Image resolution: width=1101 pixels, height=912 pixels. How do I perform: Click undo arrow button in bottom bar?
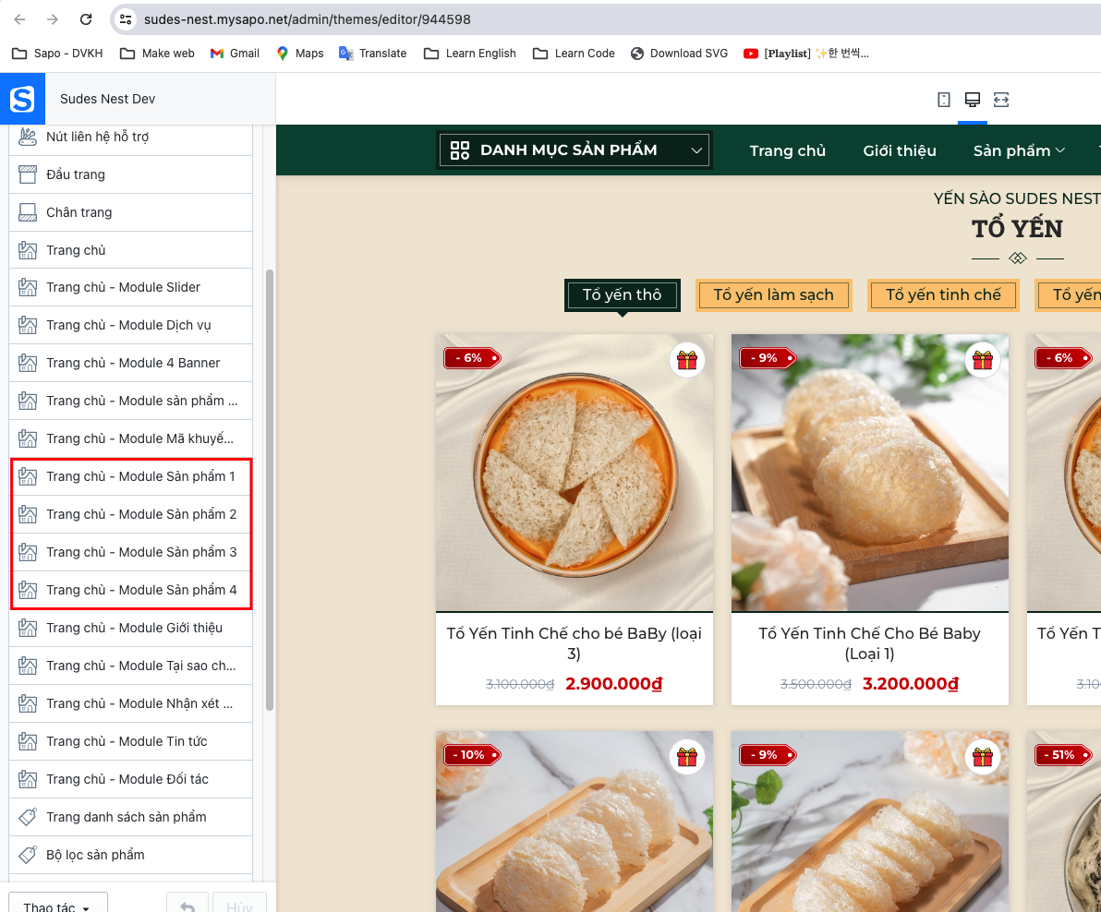(x=188, y=905)
